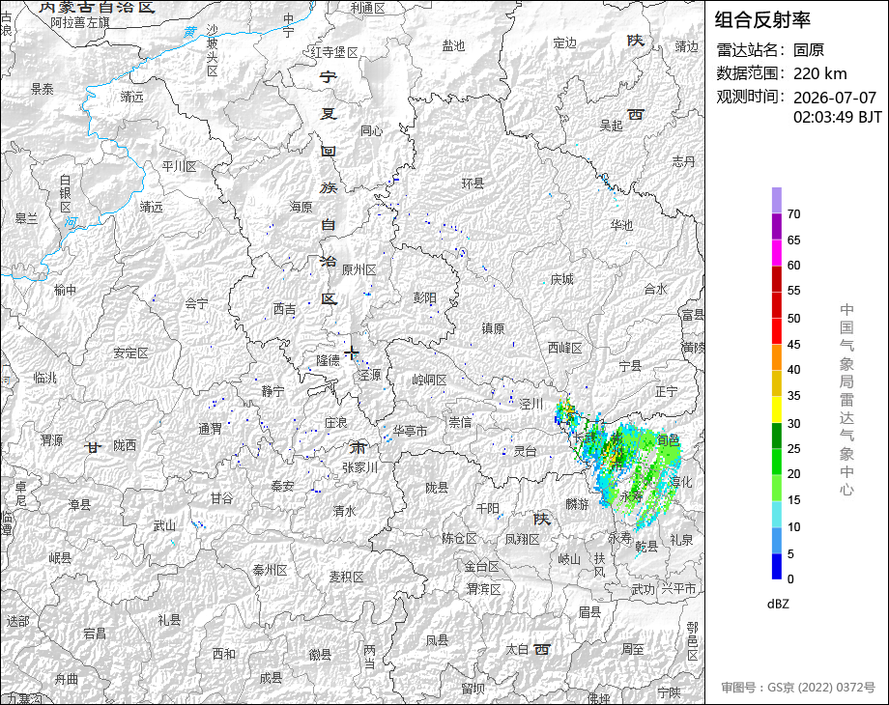
Task: Select the 麦积区 map label
Action: pos(346,577)
